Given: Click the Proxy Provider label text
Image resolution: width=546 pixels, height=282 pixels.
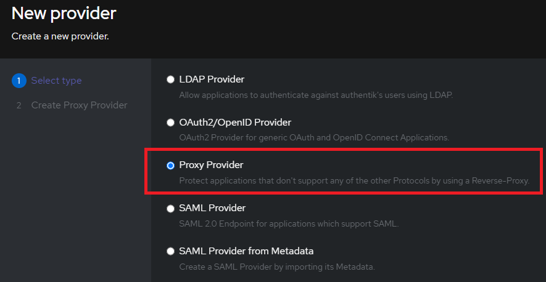Looking at the screenshot, I should pyautogui.click(x=211, y=165).
